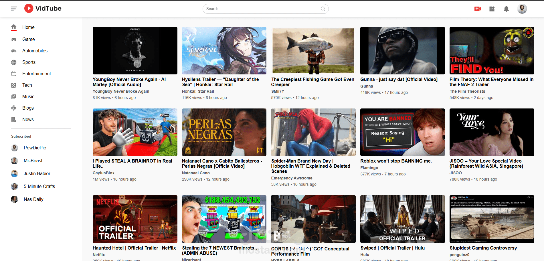Click the VidTube logo
This screenshot has width=544, height=261.
43,9
